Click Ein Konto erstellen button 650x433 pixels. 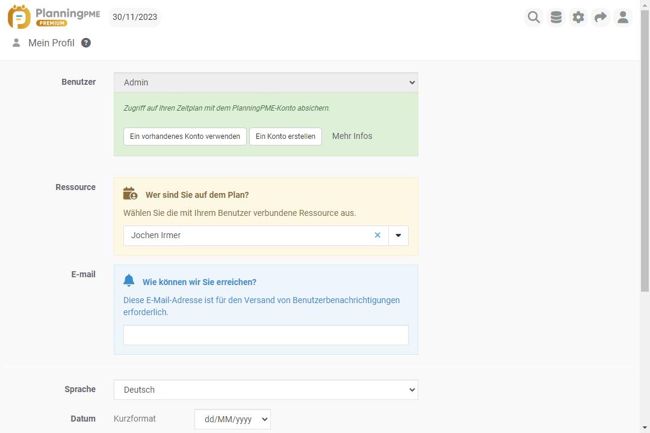[285, 137]
